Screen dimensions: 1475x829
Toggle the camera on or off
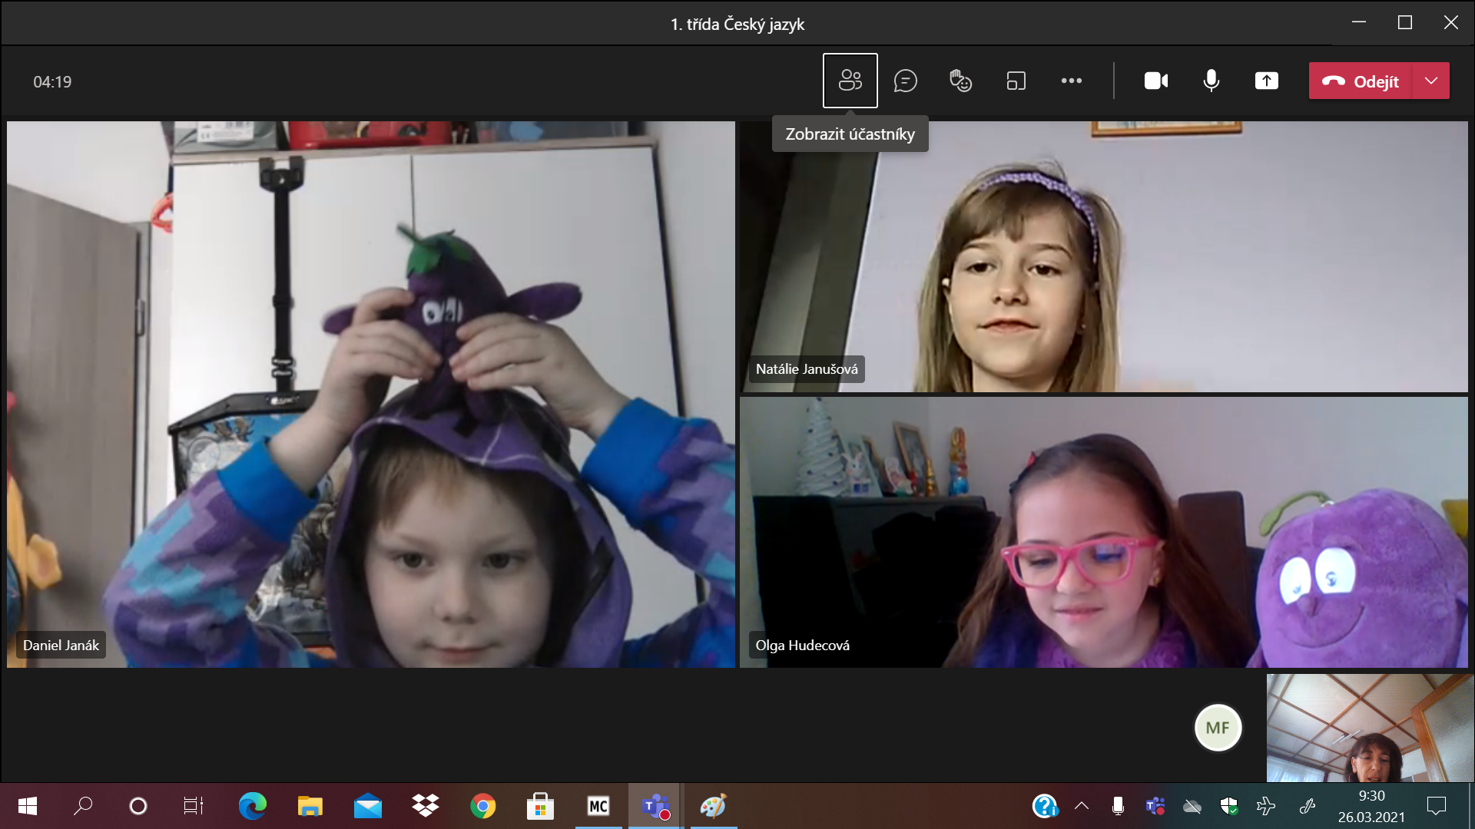[1155, 81]
